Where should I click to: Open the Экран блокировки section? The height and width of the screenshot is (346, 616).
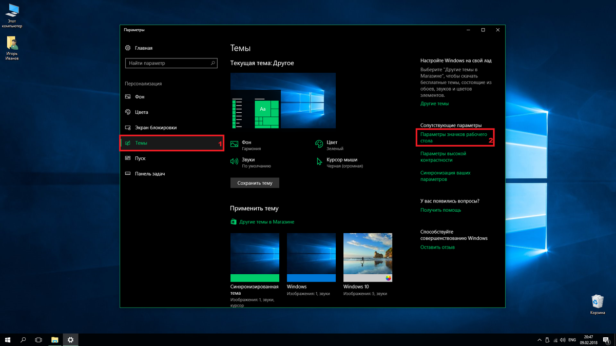pyautogui.click(x=171, y=128)
